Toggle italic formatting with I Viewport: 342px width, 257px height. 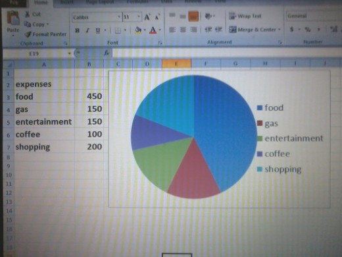pyautogui.click(x=87, y=30)
